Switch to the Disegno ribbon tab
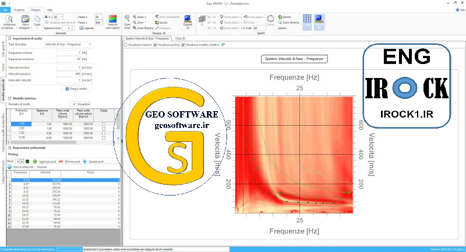 [36, 10]
